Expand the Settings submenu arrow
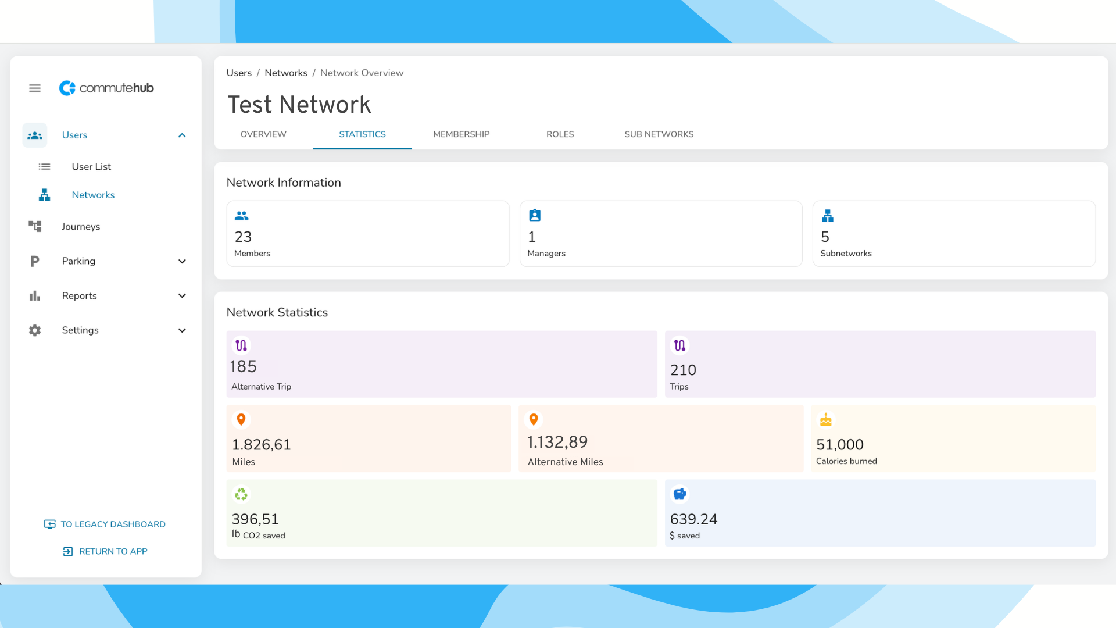 pyautogui.click(x=182, y=330)
